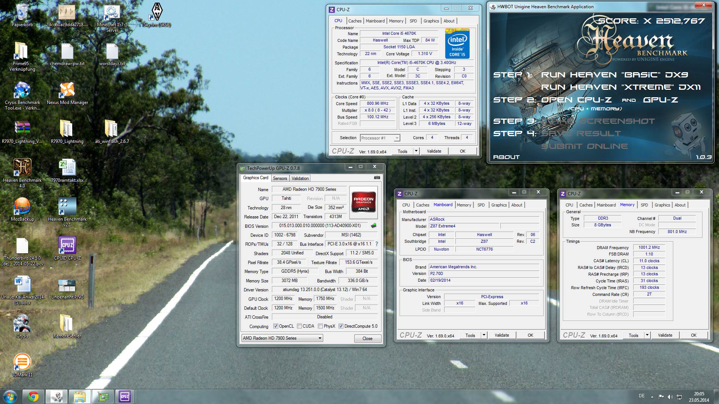Click Tools button in CPU-Z Memory window
The height and width of the screenshot is (404, 719).
tap(633, 335)
